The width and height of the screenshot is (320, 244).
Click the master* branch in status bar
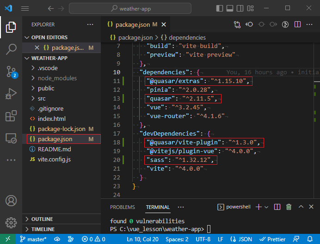pos(33,239)
